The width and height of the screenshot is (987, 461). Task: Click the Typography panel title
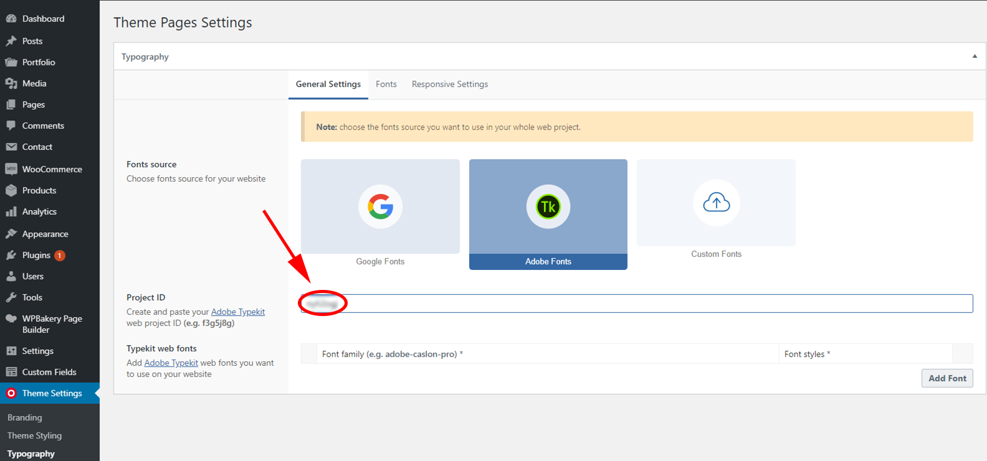click(145, 57)
